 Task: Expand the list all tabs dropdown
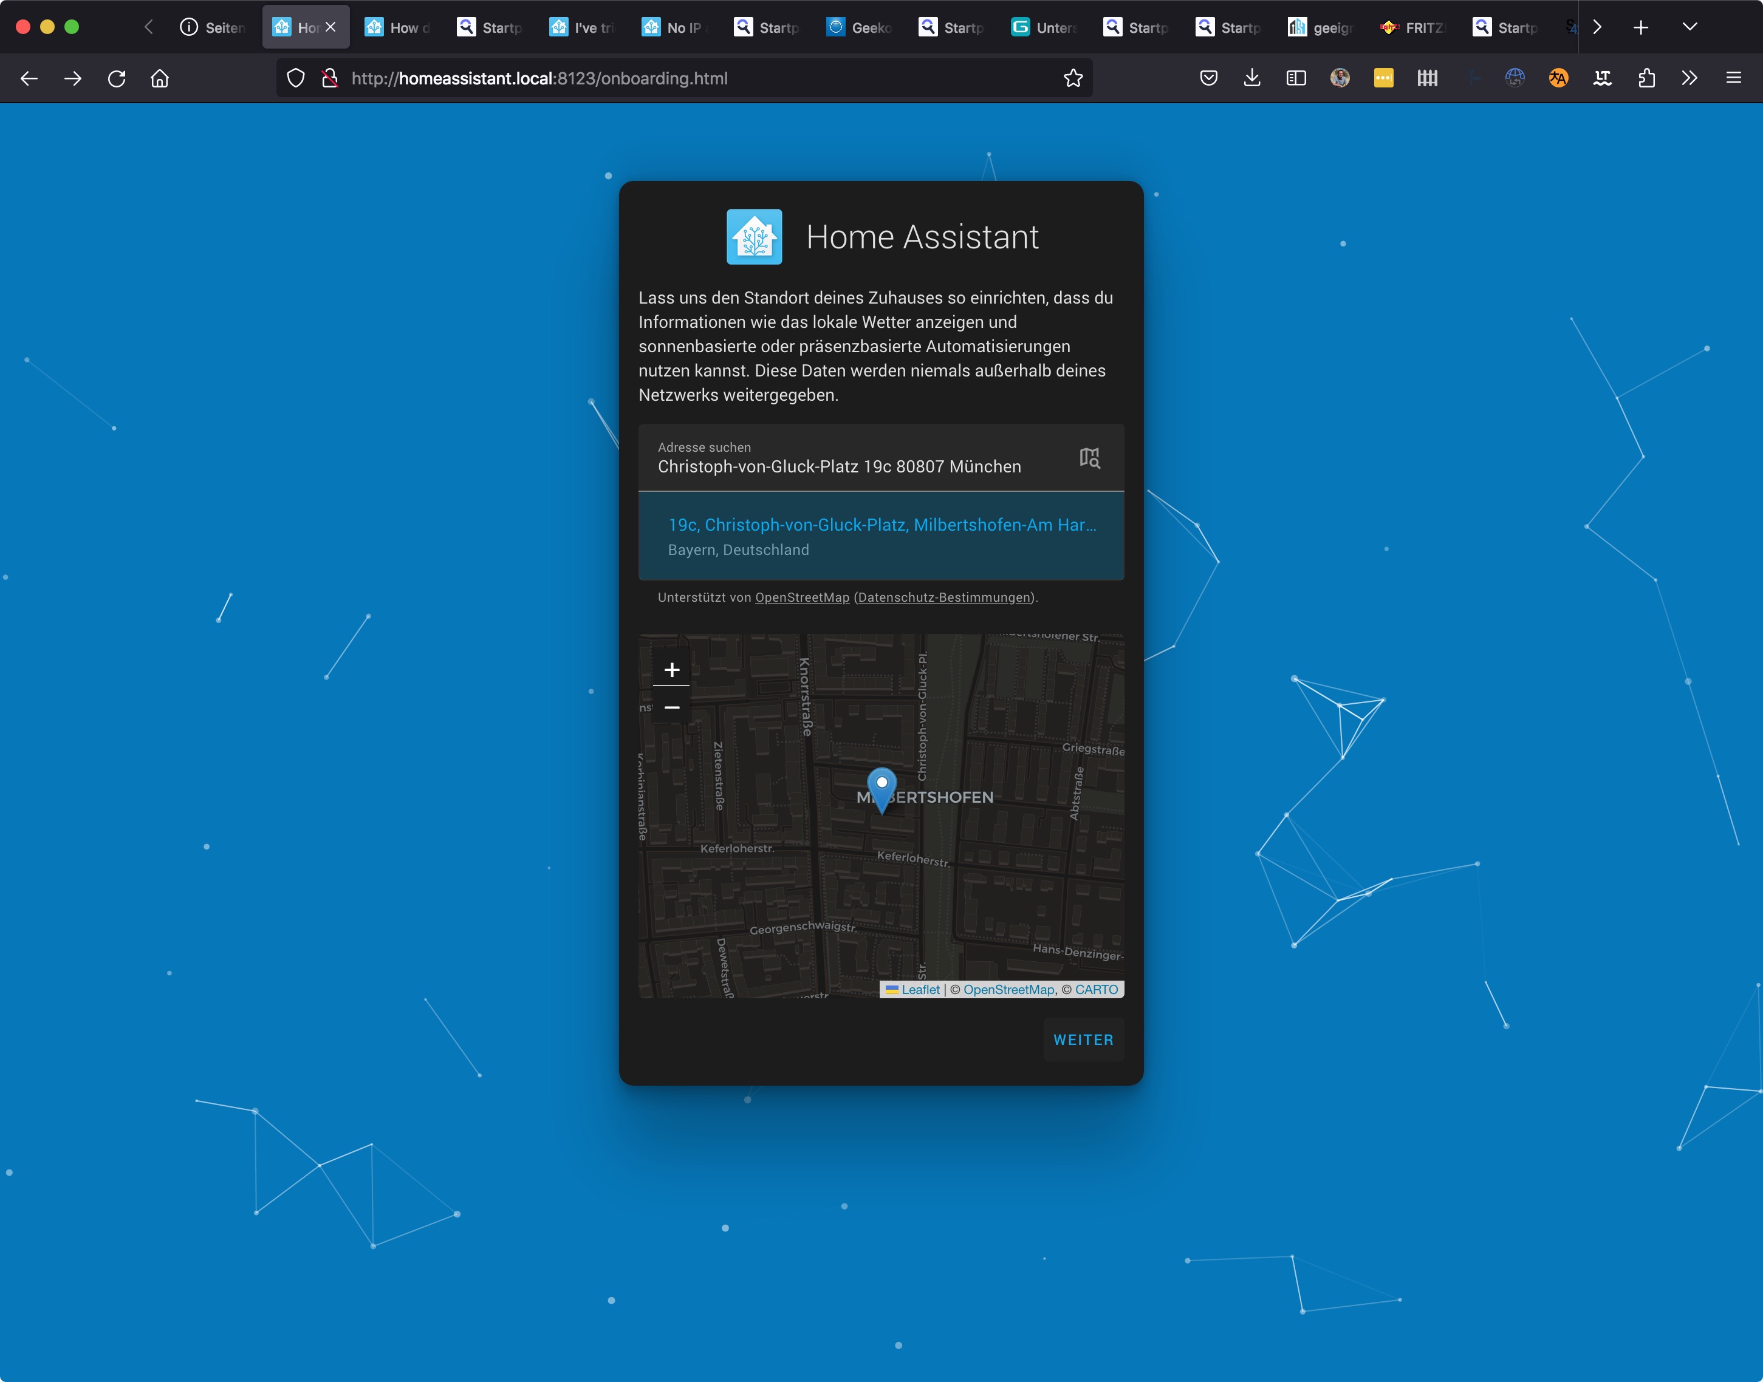(1689, 27)
